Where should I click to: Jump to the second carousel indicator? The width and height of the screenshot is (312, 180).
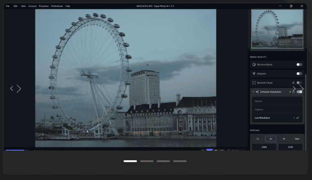147,161
